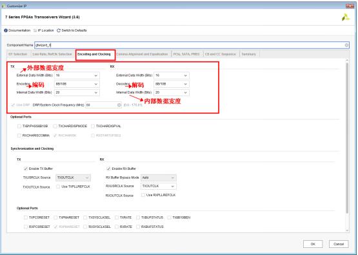
Task: Go to the Summary tab
Action: (248, 54)
